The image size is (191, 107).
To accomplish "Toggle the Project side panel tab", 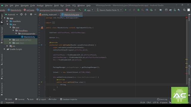I will 2,18.
